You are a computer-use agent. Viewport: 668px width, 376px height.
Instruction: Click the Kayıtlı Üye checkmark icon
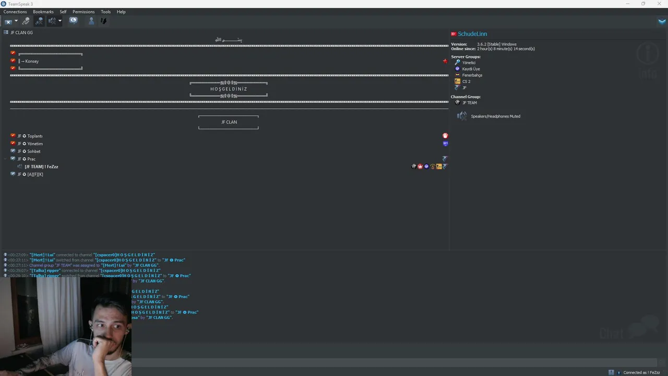tap(458, 69)
